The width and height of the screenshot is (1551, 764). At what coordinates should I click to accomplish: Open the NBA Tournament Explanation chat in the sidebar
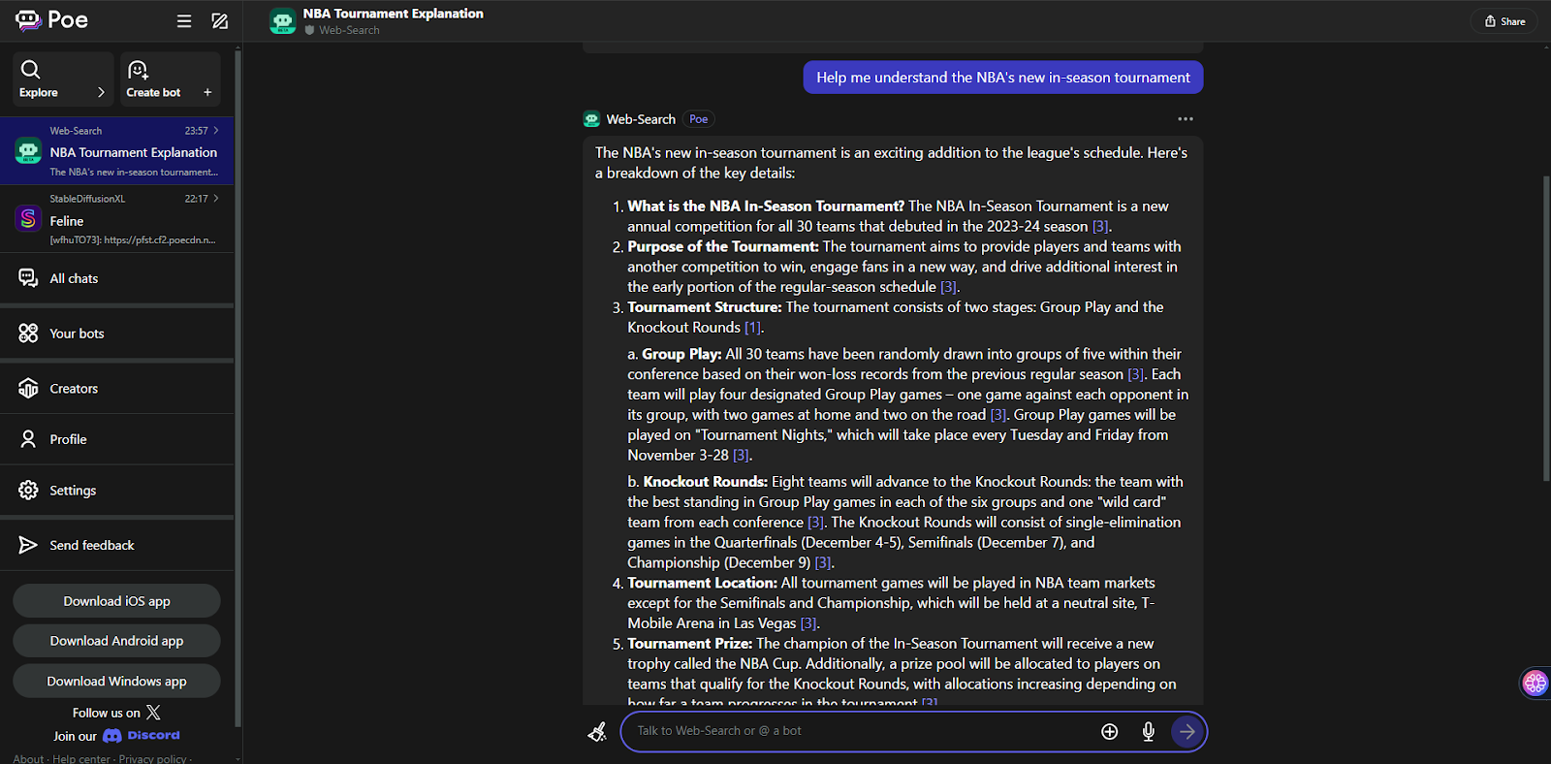(x=117, y=151)
